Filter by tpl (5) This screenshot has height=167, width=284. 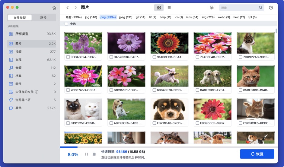point(252,17)
